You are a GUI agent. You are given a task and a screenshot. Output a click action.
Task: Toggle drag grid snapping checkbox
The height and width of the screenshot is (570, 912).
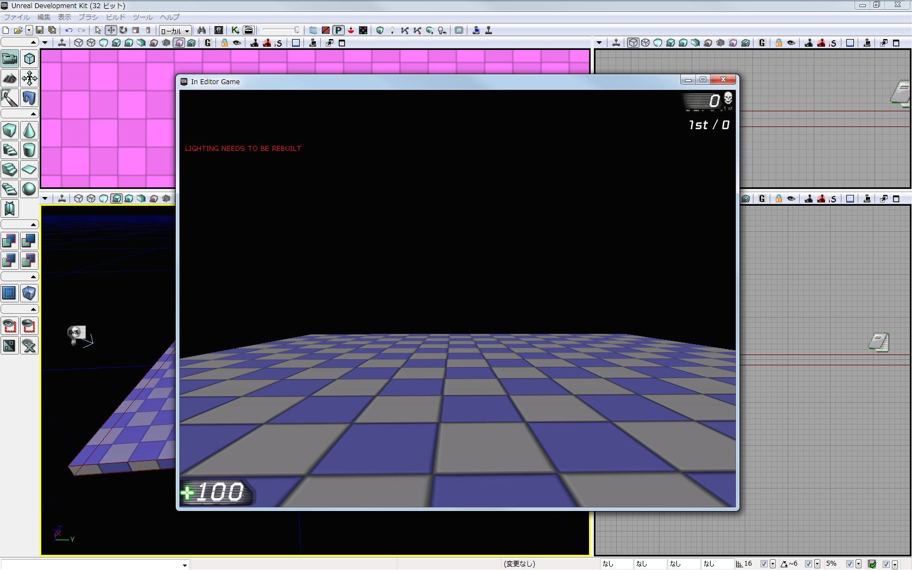[764, 564]
